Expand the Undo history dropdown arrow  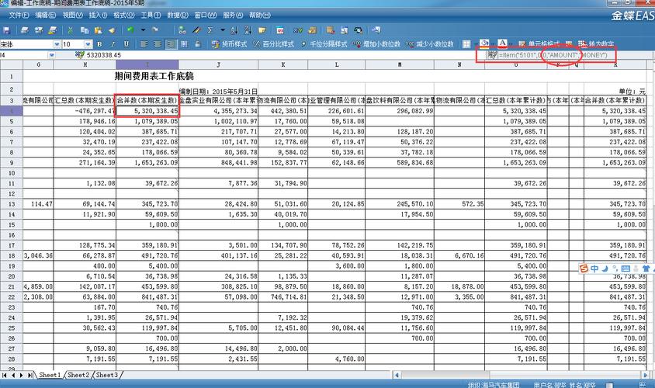click(x=143, y=30)
